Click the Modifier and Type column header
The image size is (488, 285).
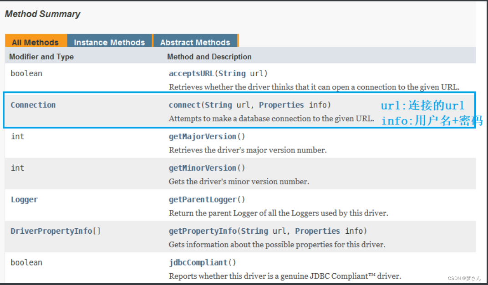41,57
